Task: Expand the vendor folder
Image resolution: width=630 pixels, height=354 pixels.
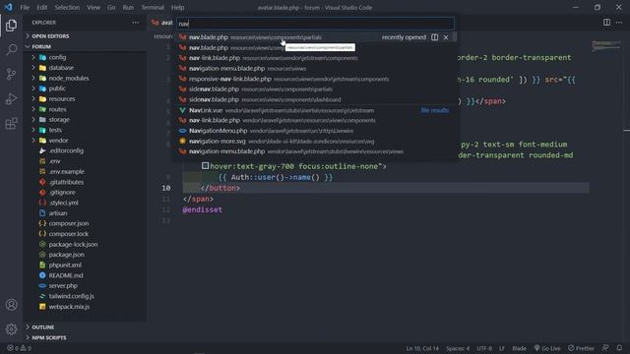Action: click(85, 141)
